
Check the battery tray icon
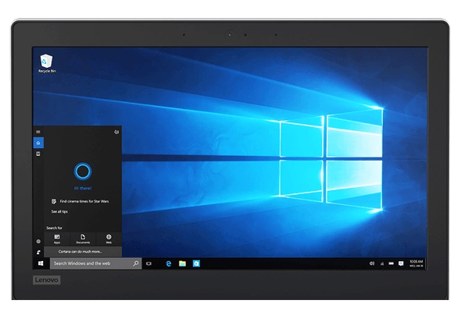tap(391, 263)
